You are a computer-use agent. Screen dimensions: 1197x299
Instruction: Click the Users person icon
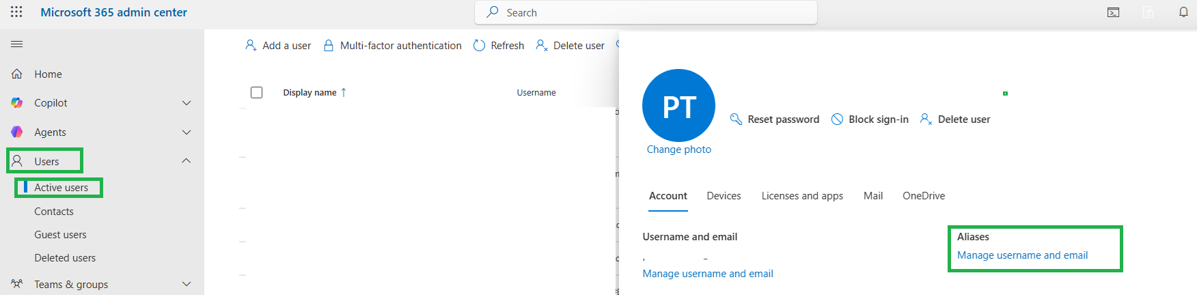point(17,161)
